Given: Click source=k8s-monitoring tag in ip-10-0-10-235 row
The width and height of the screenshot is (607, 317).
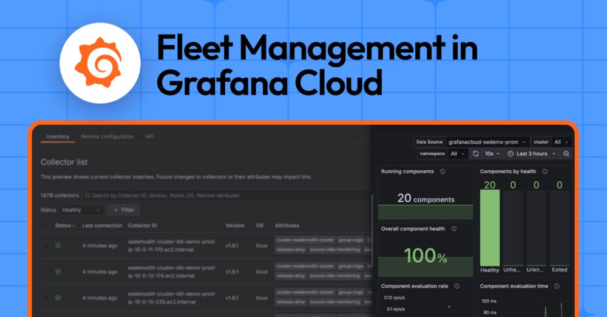Looking at the screenshot, I should [335, 302].
